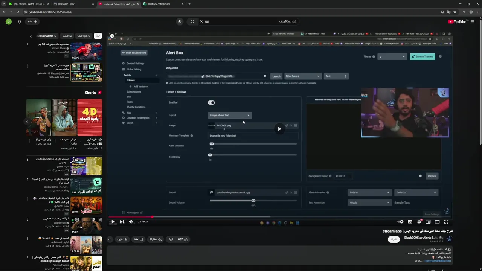The height and width of the screenshot is (271, 482).
Task: Open video player settings gear
Action: coord(419,222)
